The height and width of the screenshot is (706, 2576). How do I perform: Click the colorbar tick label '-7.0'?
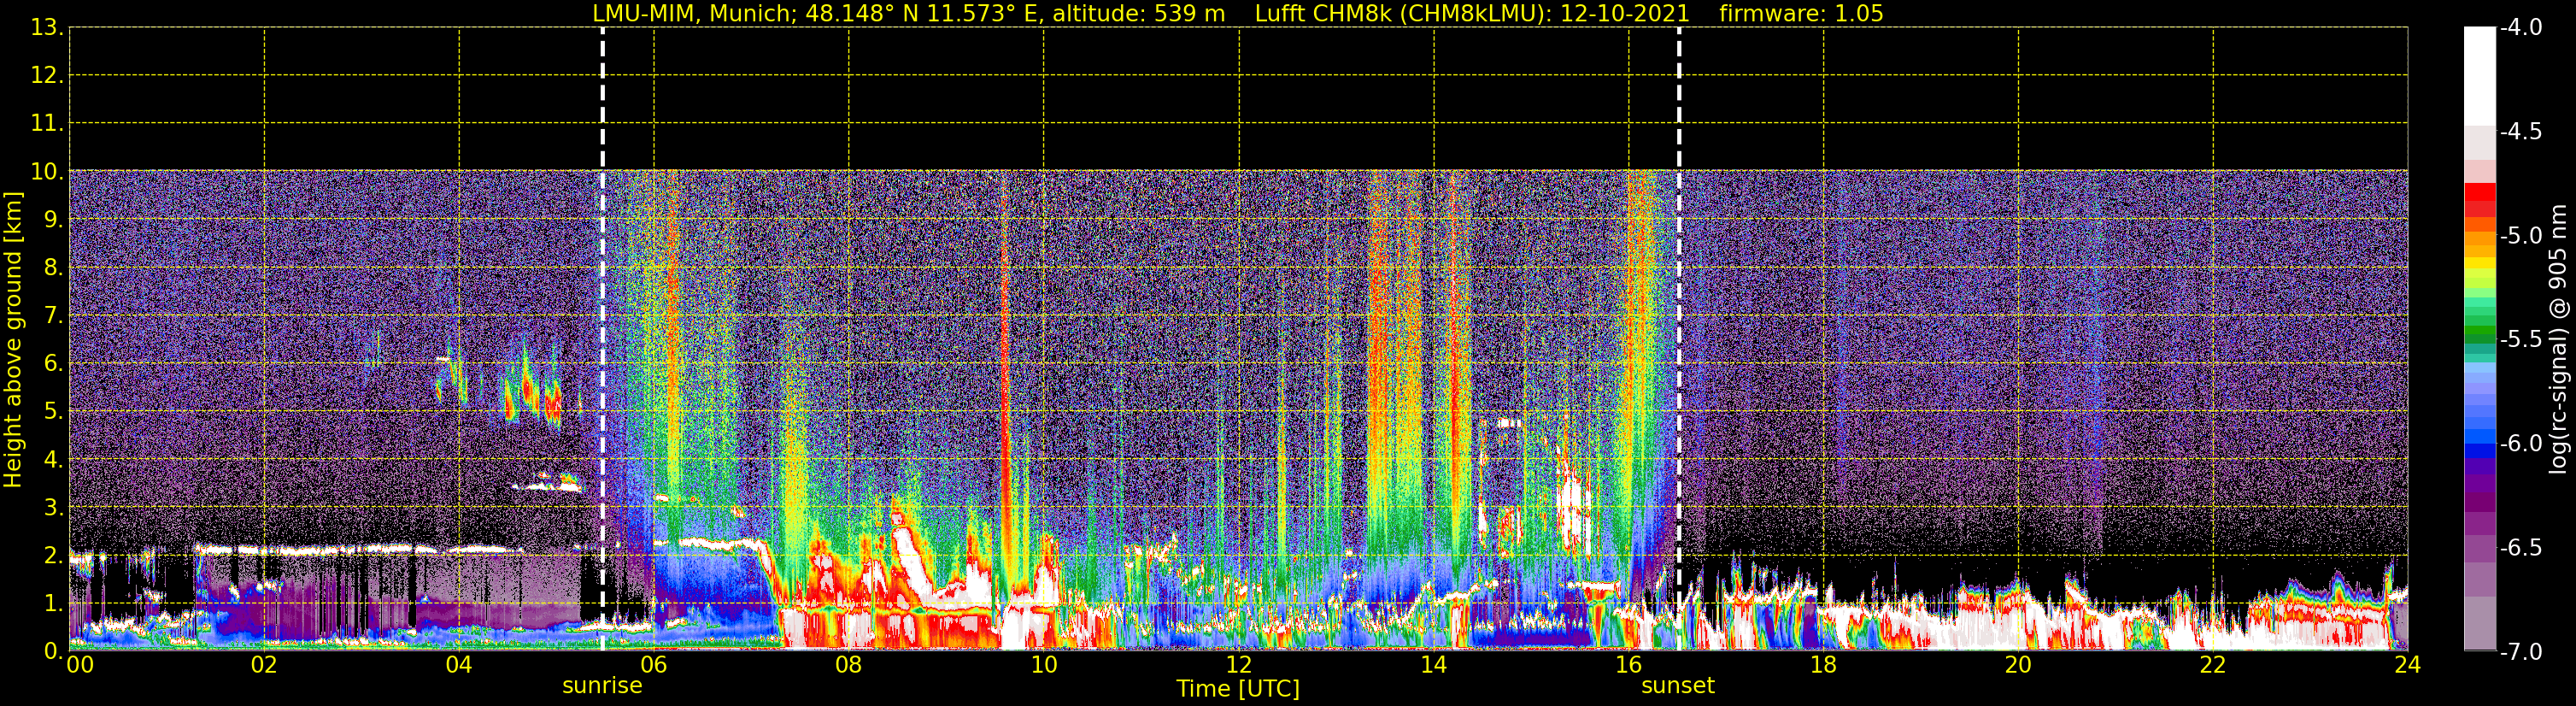click(x=2521, y=651)
